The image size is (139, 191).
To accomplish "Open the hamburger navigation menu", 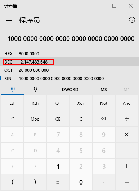I will pyautogui.click(x=9, y=20).
